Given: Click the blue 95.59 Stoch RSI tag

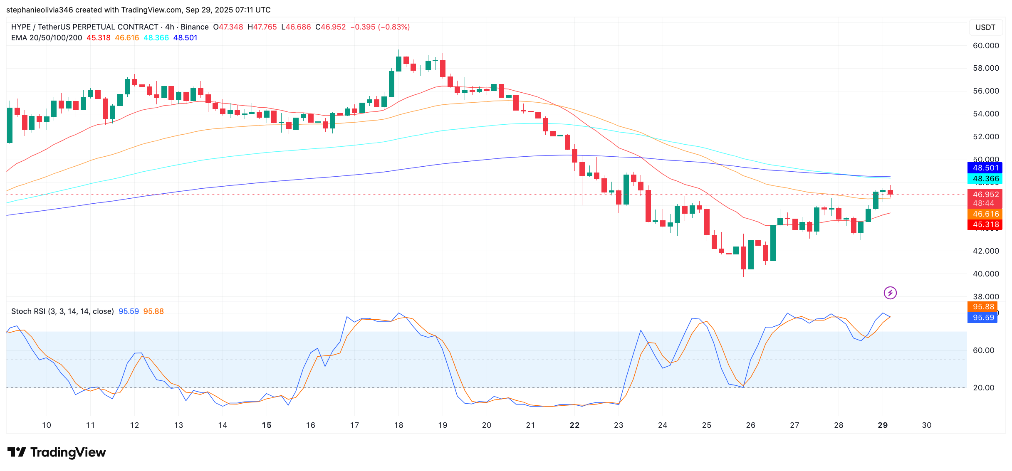Looking at the screenshot, I should pyautogui.click(x=982, y=318).
